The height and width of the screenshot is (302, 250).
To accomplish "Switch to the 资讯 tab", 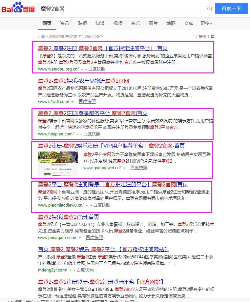I will (65, 24).
